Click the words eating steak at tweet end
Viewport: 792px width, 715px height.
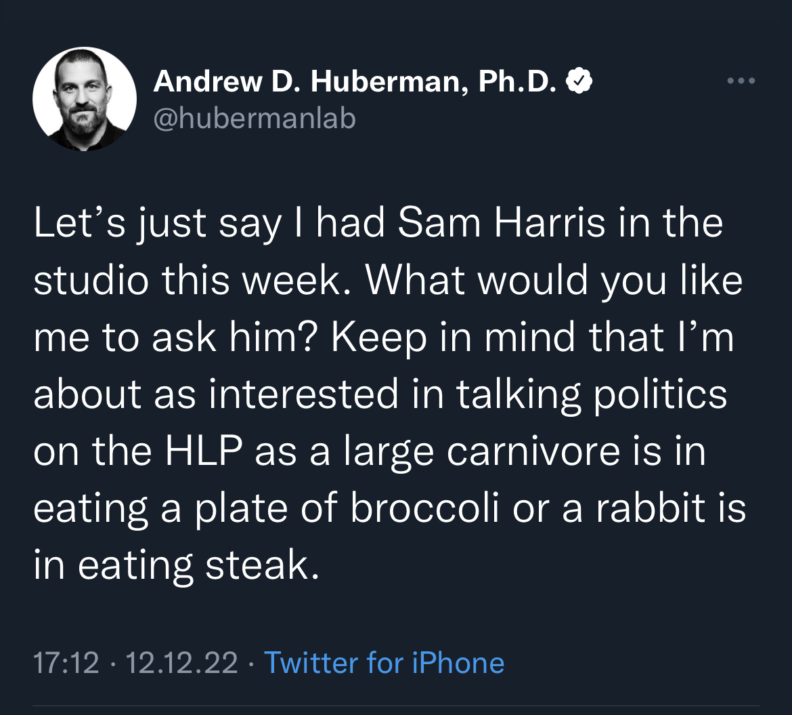(x=198, y=565)
